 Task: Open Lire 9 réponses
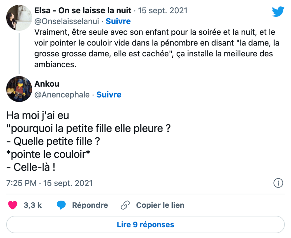pyautogui.click(x=145, y=225)
